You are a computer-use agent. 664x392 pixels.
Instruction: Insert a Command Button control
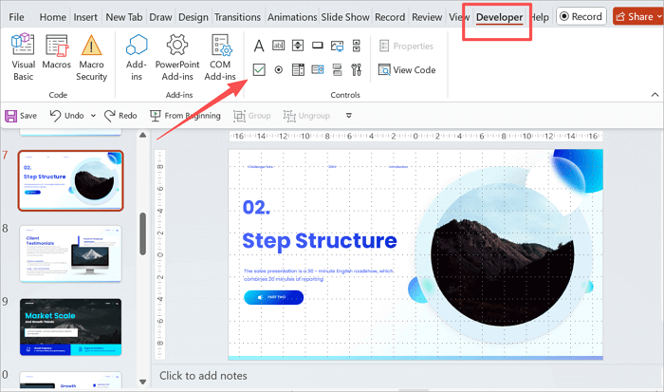(x=318, y=46)
